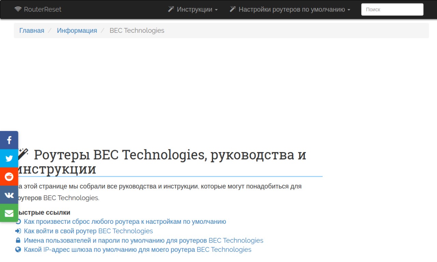Share page on Reddit
Screen dimensions: 437x262
point(9,177)
